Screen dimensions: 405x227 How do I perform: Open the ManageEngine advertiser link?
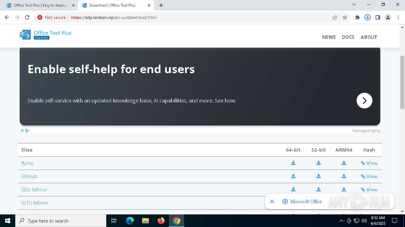pos(366,131)
